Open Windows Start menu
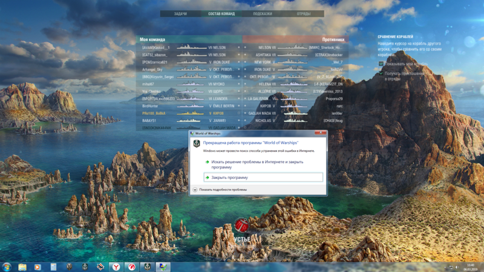484x272 pixels. point(6,267)
